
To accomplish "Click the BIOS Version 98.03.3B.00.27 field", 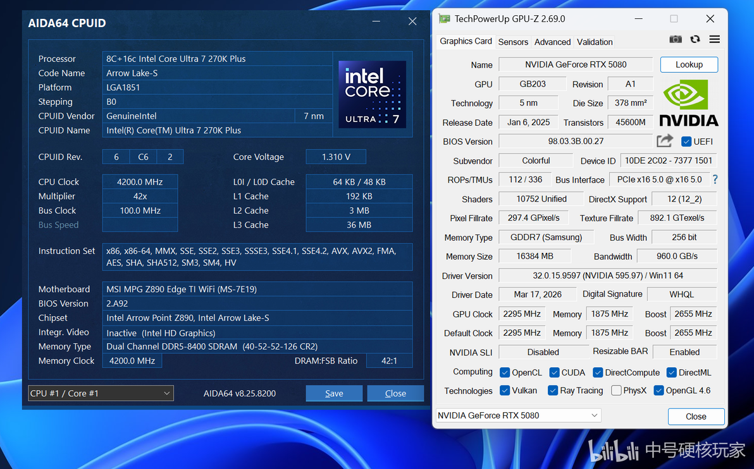I will point(576,142).
